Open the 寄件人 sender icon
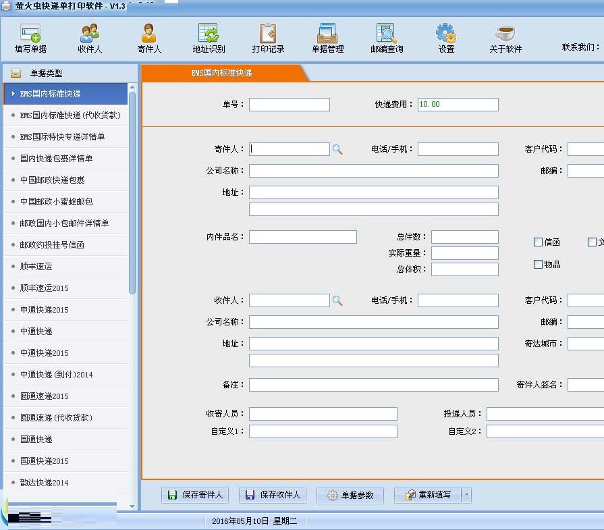Screen dimensions: 604x530 pos(149,38)
